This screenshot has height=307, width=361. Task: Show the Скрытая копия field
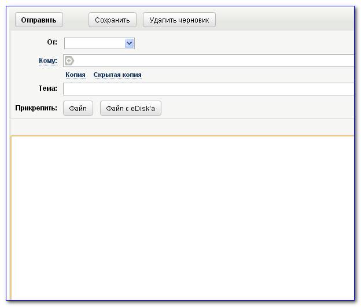[x=117, y=75]
